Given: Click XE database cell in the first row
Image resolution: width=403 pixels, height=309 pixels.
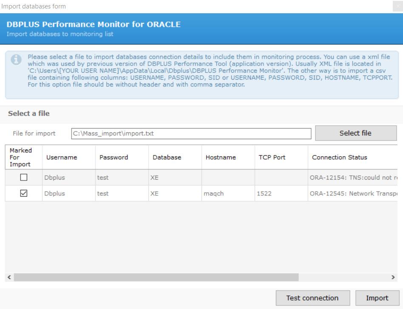Looking at the screenshot, I should point(175,177).
